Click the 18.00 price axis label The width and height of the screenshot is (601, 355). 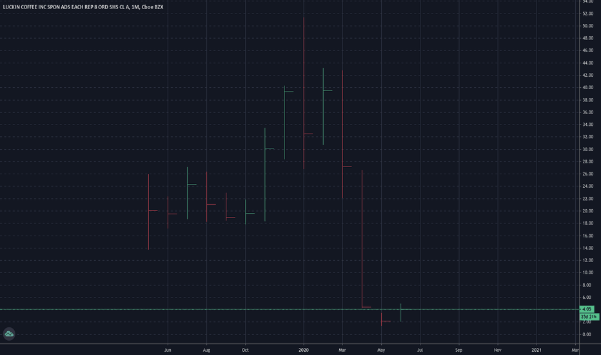[587, 223]
